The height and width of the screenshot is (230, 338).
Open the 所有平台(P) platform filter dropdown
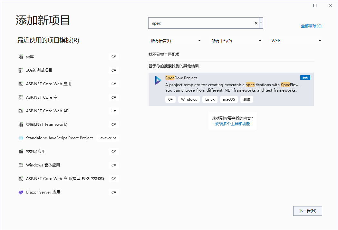click(236, 41)
